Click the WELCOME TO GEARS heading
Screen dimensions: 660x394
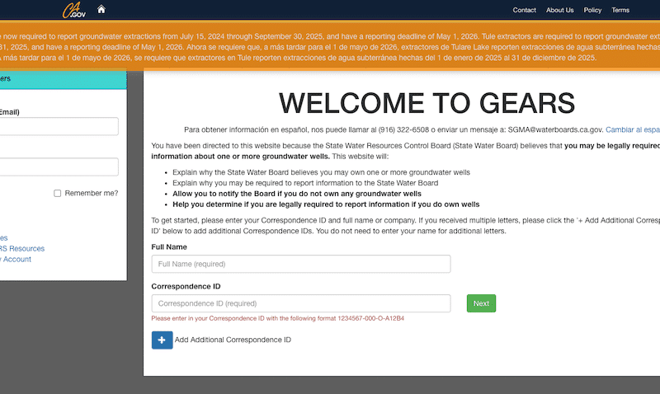click(x=427, y=102)
